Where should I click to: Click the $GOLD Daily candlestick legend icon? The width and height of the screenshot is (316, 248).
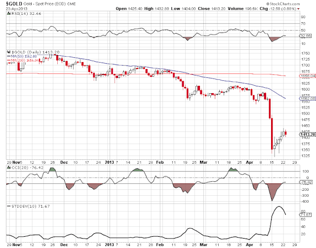9,52
